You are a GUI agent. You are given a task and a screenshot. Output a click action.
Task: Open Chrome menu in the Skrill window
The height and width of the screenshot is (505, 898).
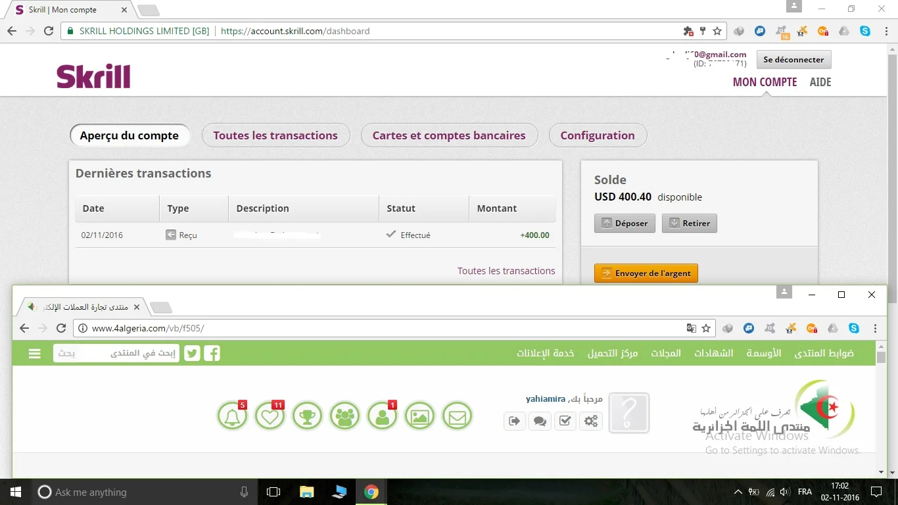click(885, 31)
